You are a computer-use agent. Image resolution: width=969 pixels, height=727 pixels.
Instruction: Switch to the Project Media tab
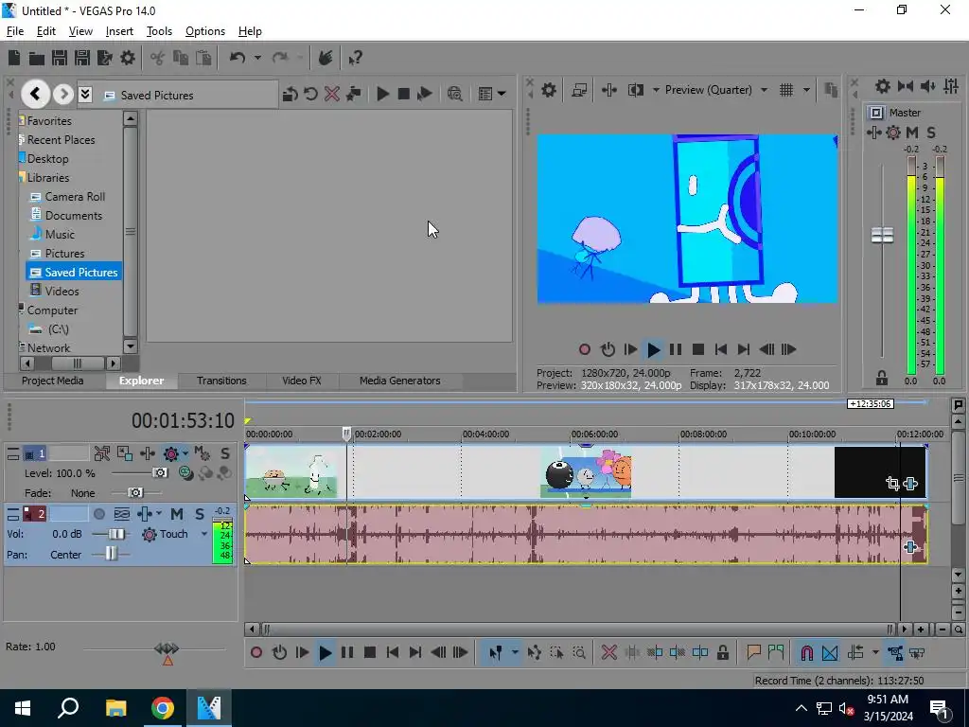53,381
